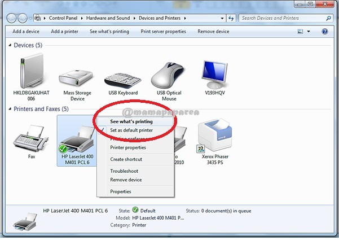Choose Remove device in context menu
Screen dimensions: 339x240
[x=135, y=180]
